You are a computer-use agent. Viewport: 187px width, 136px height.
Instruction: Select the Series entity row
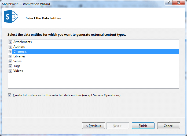(x=17, y=61)
